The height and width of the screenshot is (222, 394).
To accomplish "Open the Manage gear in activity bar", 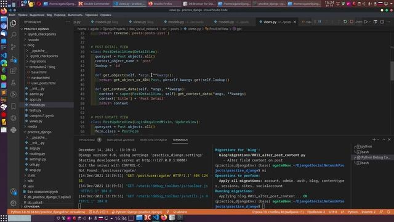I will tap(14, 203).
